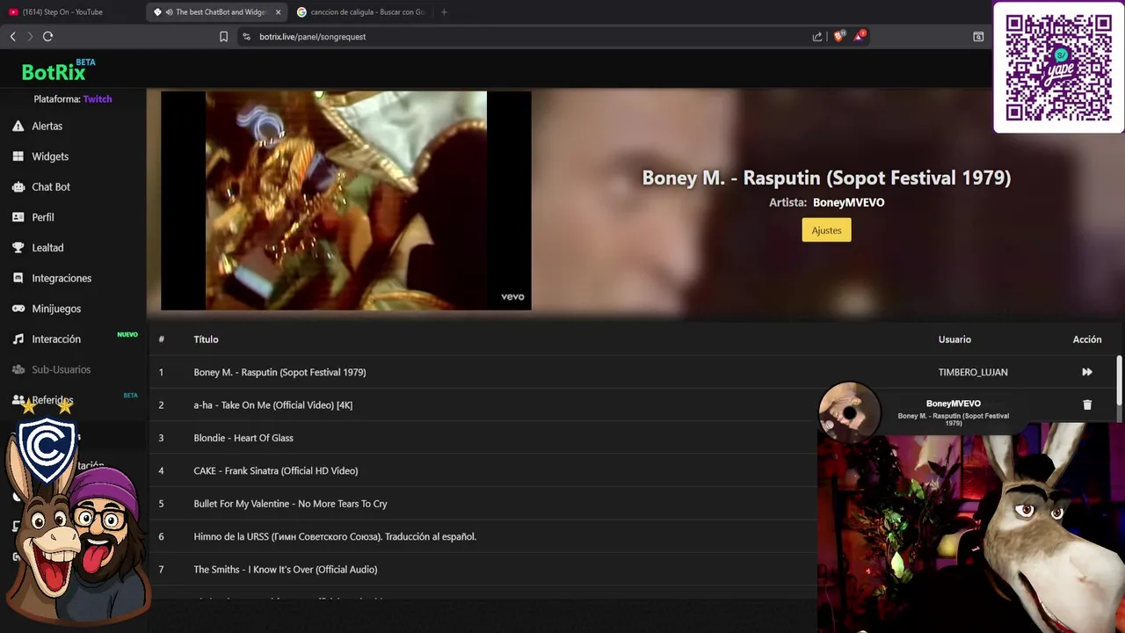Open the Perfil card icon
The image size is (1125, 633).
[x=18, y=217]
